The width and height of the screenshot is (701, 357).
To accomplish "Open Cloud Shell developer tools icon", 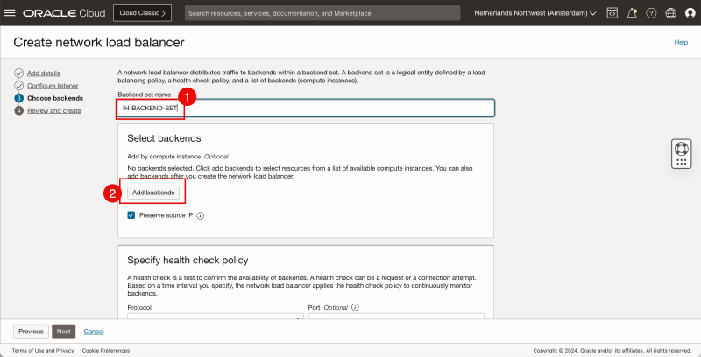I will 612,13.
